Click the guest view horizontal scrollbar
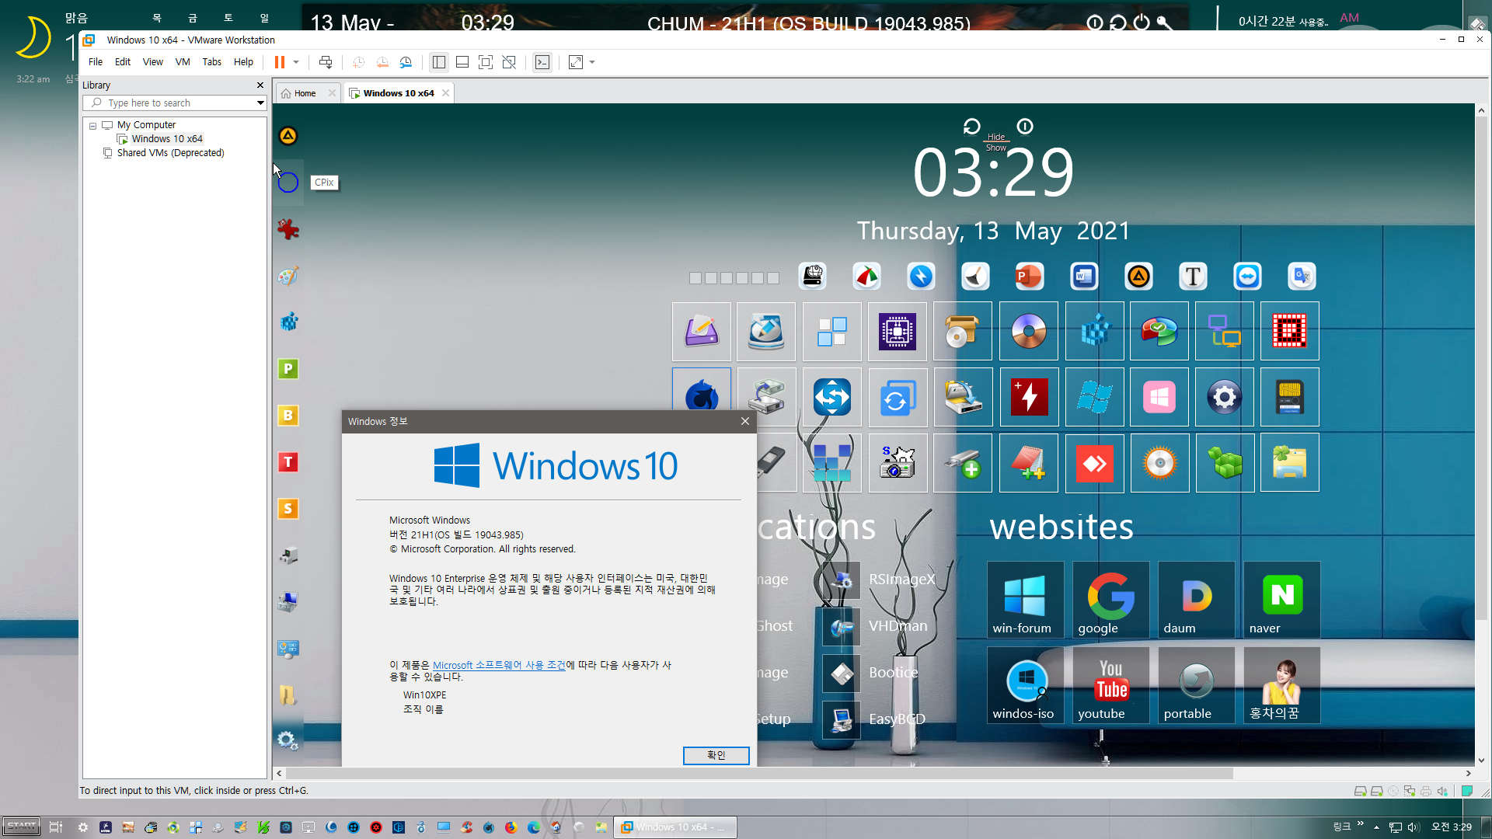This screenshot has height=839, width=1492. (759, 774)
